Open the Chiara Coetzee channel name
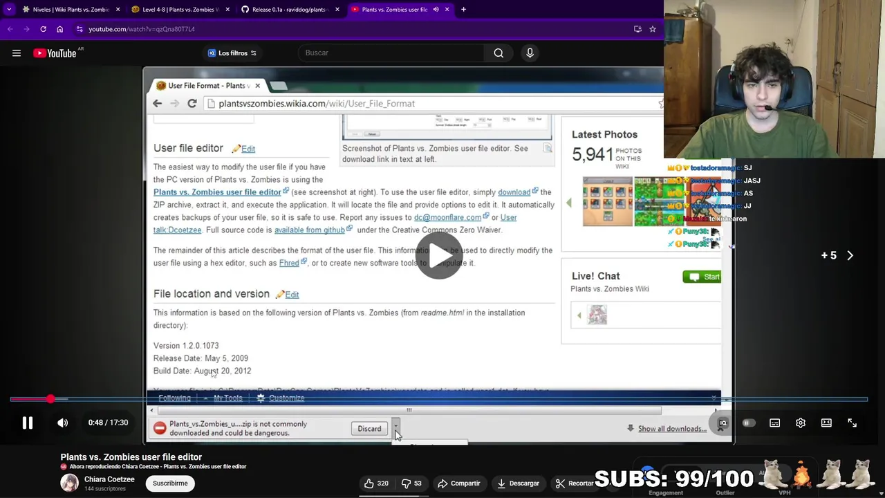 (109, 479)
